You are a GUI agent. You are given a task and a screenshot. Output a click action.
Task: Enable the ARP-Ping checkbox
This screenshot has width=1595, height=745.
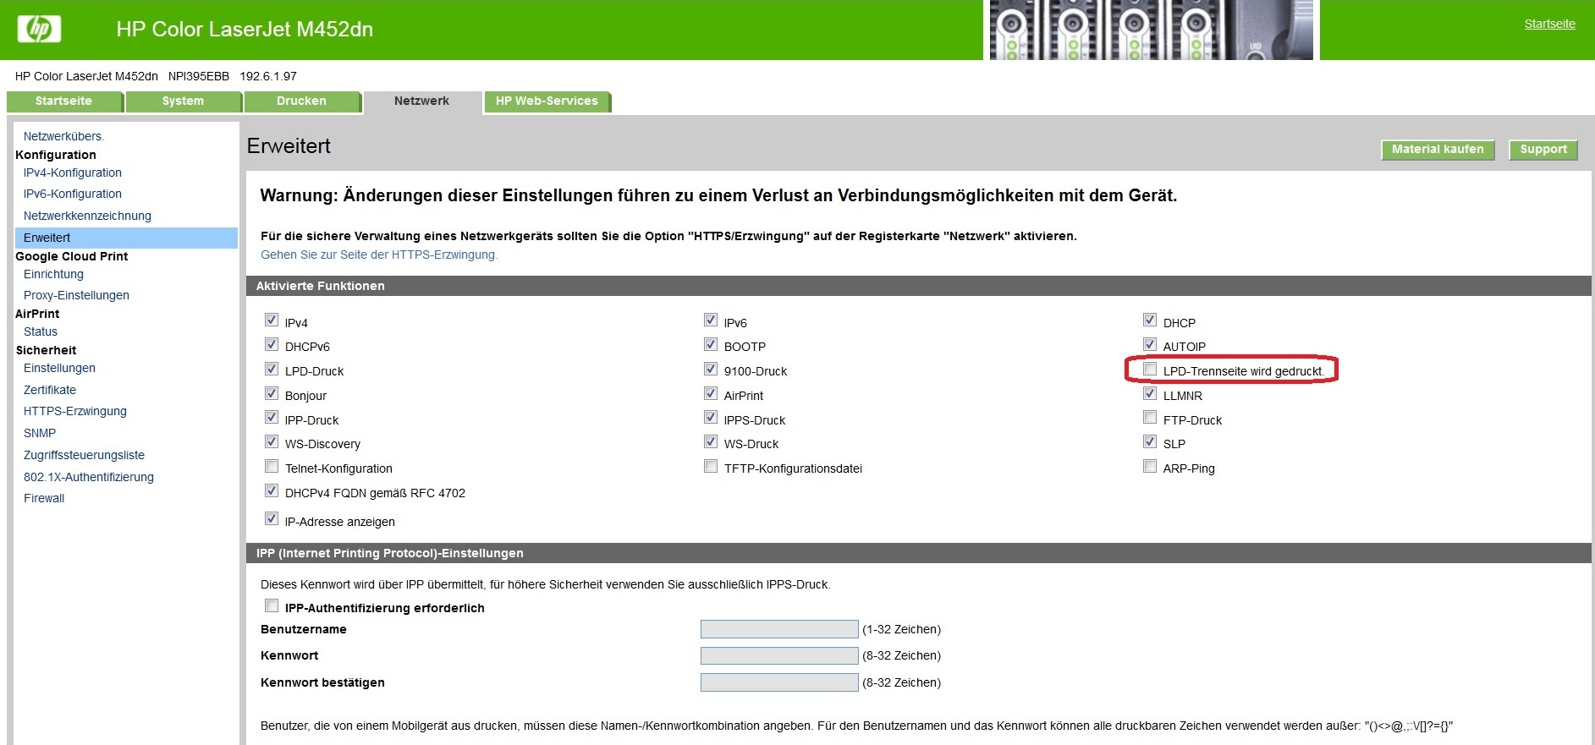(1150, 466)
